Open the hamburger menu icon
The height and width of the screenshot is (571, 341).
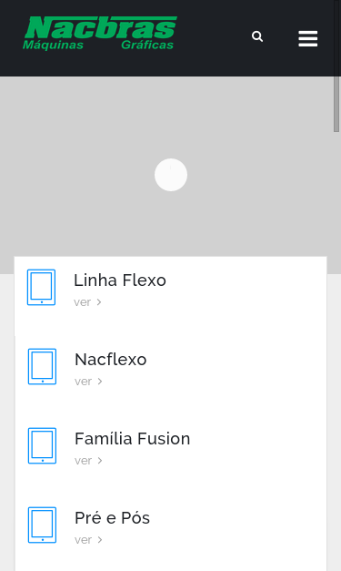tap(308, 38)
